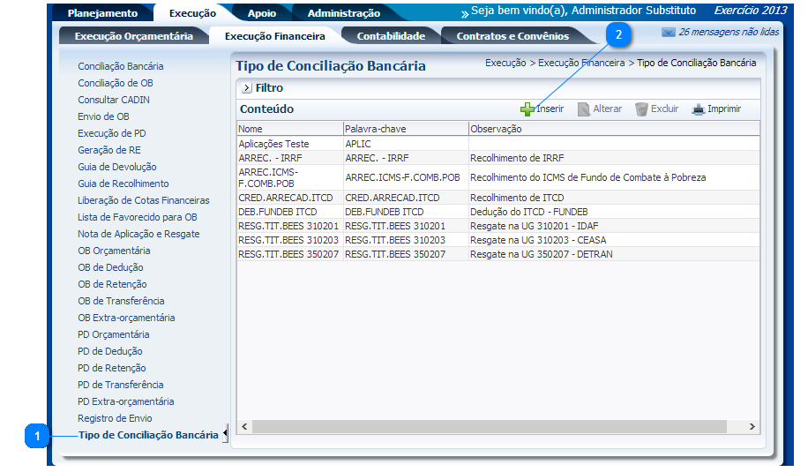Click the Alterar edit icon
The height and width of the screenshot is (472, 808).
584,109
